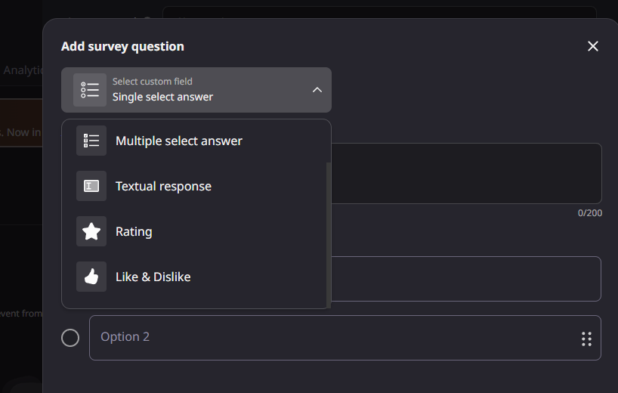Click the Multiple select answer checklist icon
Viewport: 618px width, 393px height.
point(91,141)
